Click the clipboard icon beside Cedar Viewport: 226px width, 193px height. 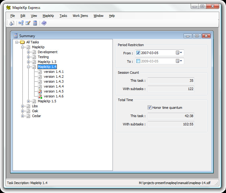pyautogui.click(x=28, y=116)
